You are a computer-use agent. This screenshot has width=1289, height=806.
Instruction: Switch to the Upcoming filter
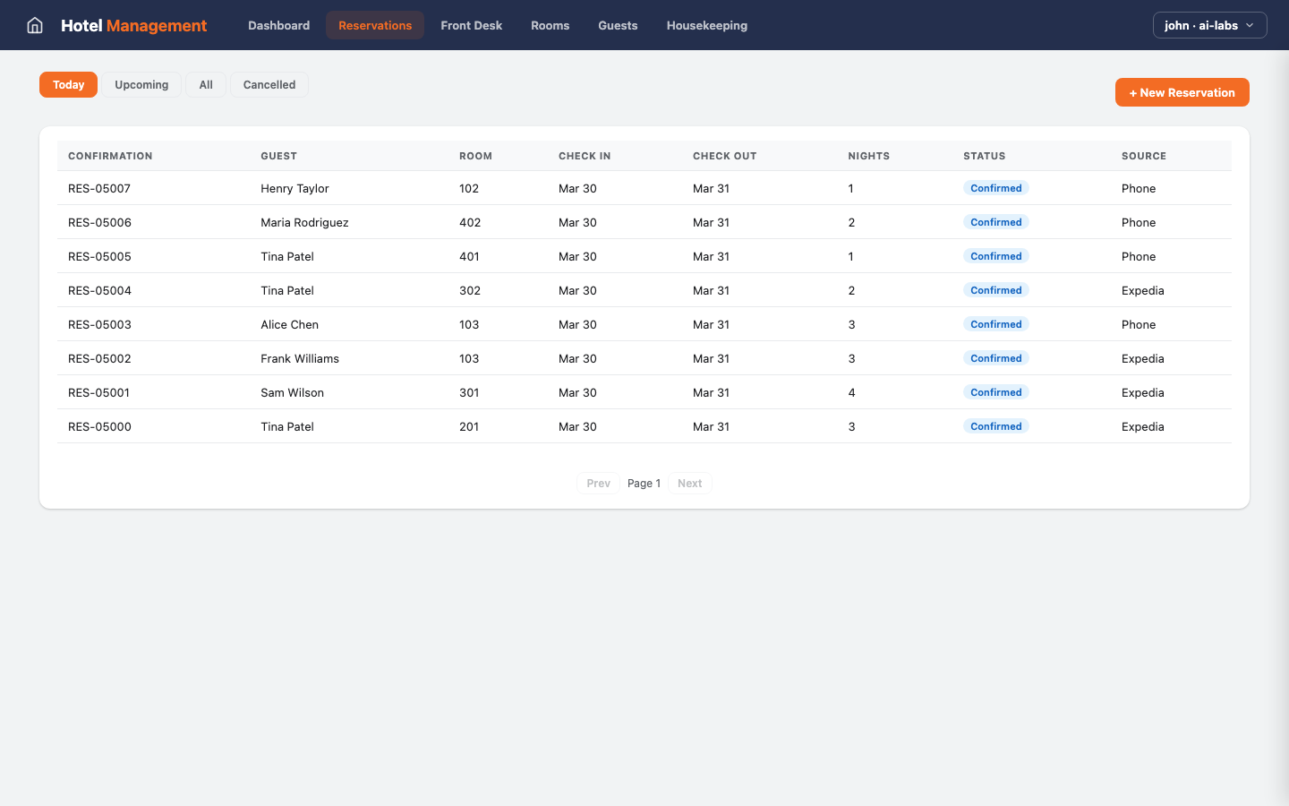point(141,84)
